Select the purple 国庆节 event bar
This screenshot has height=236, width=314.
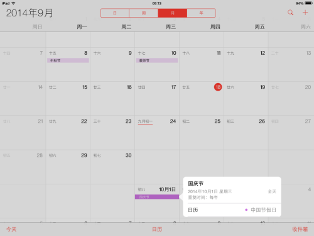point(157,197)
